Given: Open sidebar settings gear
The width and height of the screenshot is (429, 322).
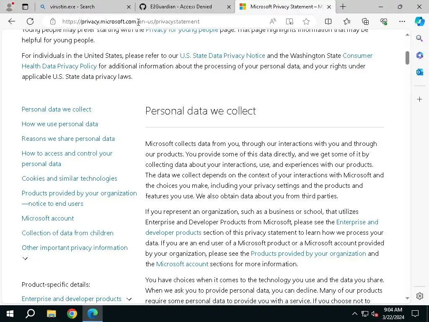Looking at the screenshot, I should click(419, 296).
